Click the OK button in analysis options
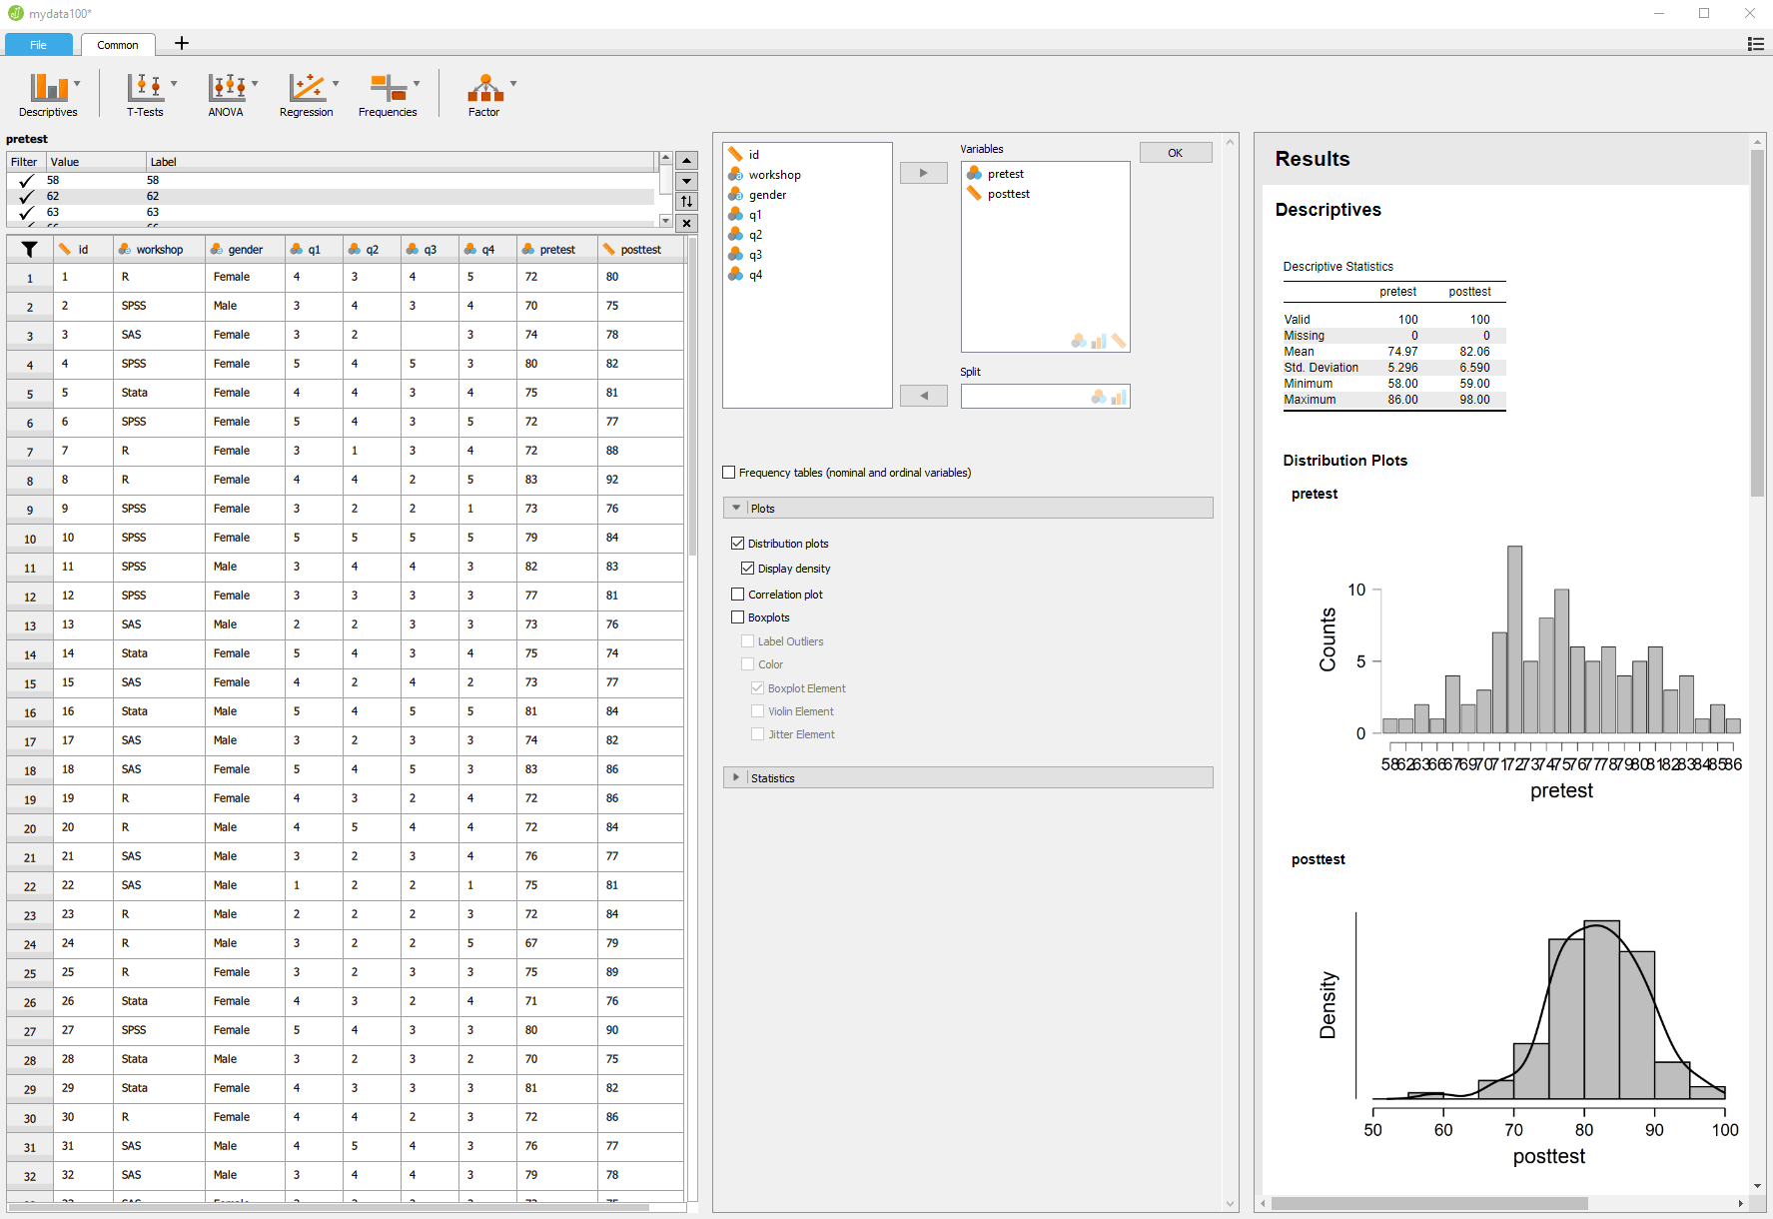The height and width of the screenshot is (1219, 1773). click(1175, 152)
